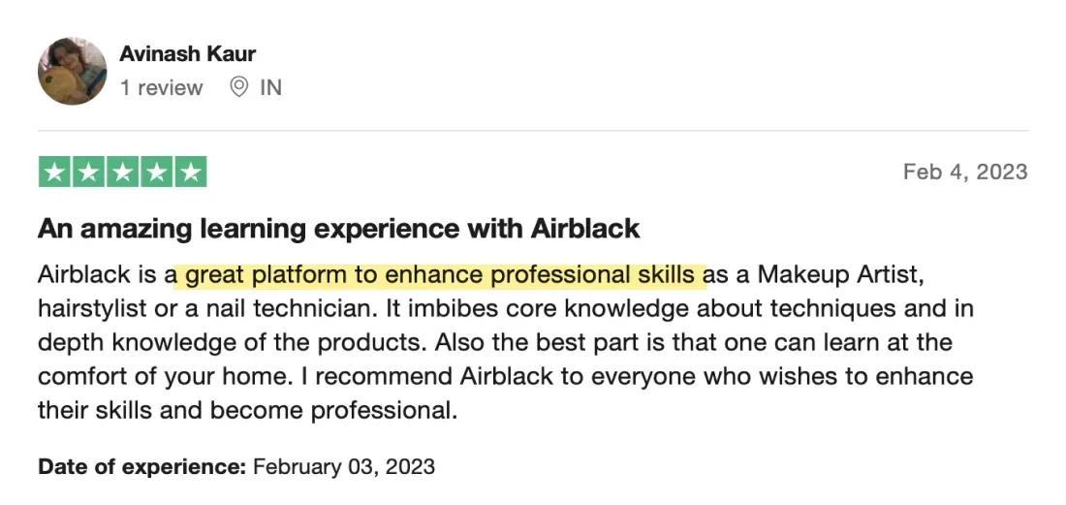Click the '1 review' count text

[161, 87]
